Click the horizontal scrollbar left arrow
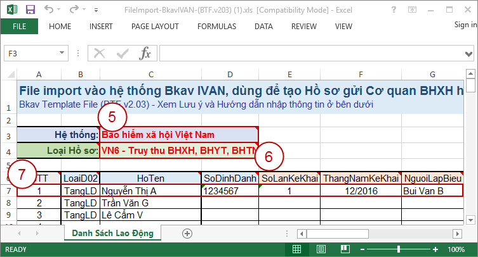This screenshot has height=257, width=478. (302, 234)
